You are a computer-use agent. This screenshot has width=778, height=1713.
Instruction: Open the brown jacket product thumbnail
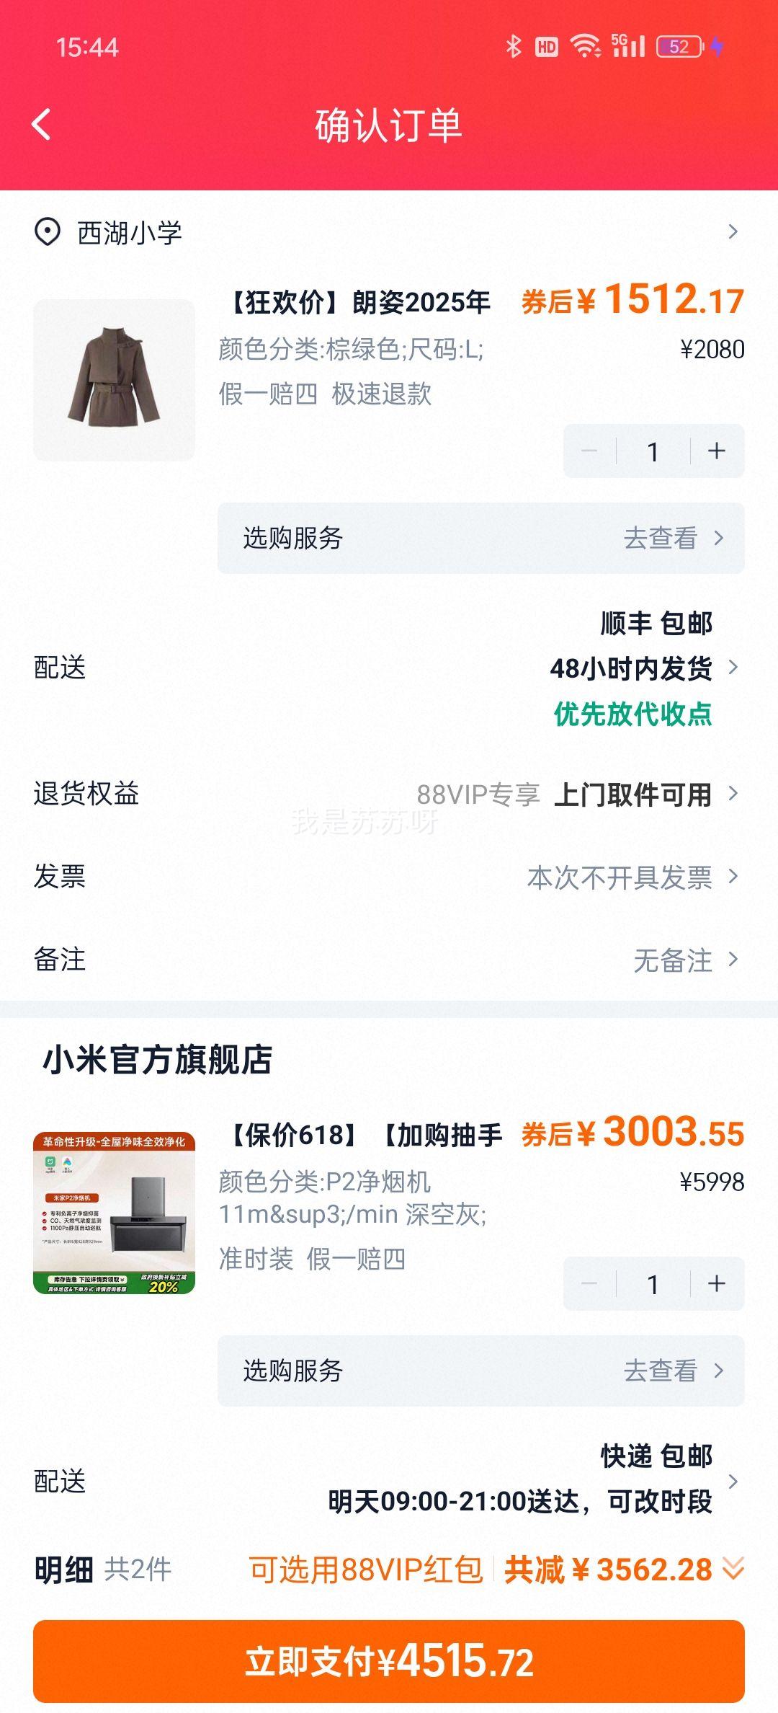click(x=114, y=380)
